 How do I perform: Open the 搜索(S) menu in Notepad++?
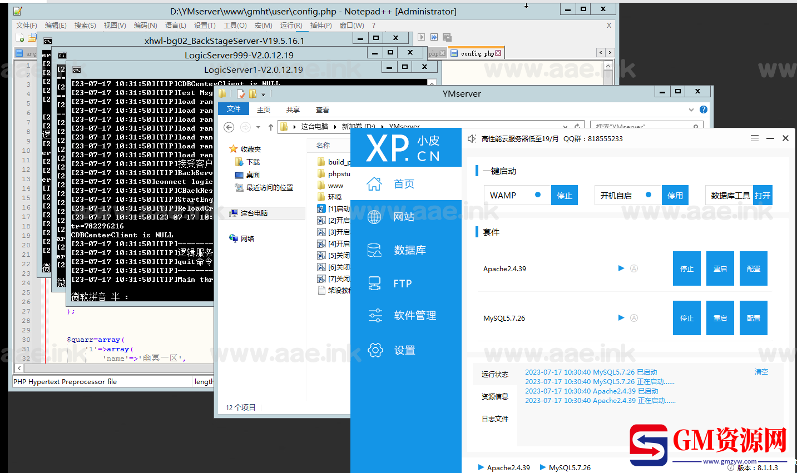(x=85, y=26)
